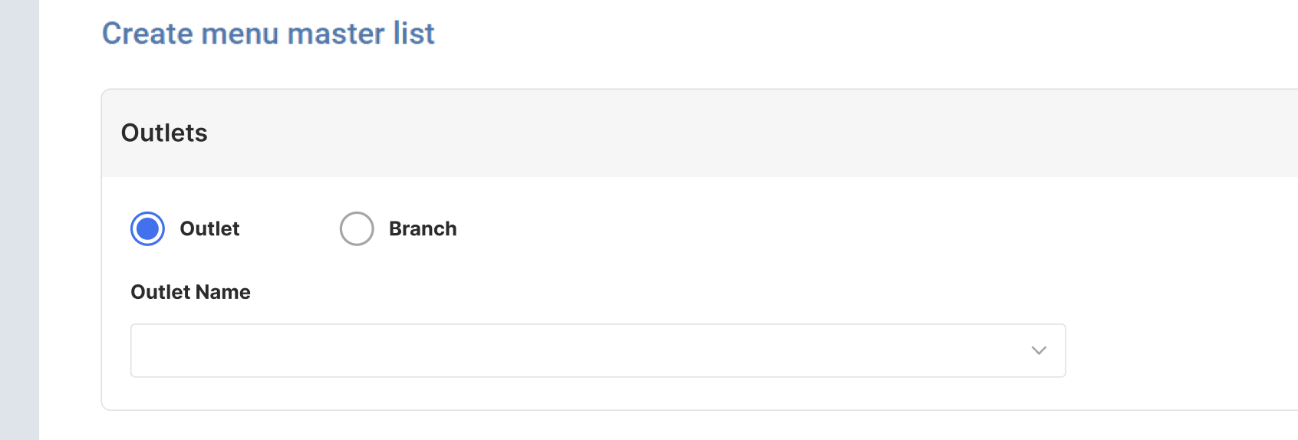Click the gray Outlets panel header bar
The width and height of the screenshot is (1298, 440).
690,133
